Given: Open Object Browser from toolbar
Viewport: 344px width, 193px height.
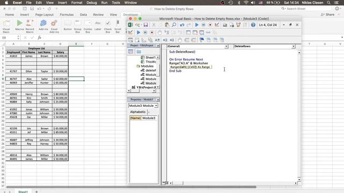Looking at the screenshot, I should [238, 25].
